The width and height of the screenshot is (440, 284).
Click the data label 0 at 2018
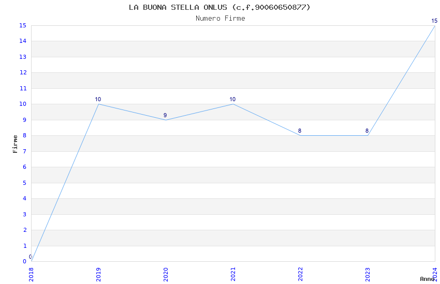coord(31,257)
